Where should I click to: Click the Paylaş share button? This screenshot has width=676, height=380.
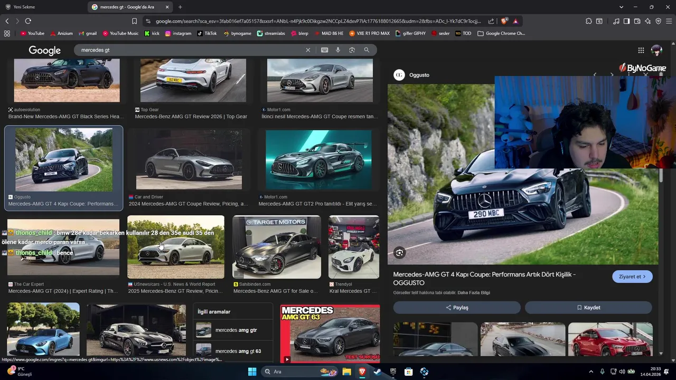point(457,307)
